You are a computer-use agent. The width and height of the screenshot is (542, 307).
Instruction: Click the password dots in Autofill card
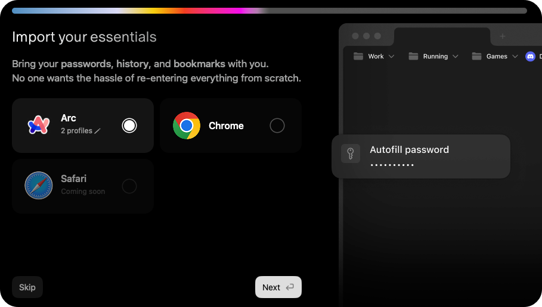(x=392, y=165)
